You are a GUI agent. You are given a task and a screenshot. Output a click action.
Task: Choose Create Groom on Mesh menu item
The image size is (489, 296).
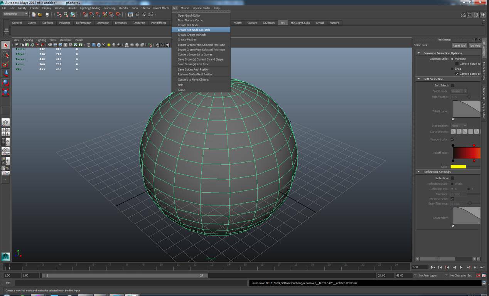pyautogui.click(x=192, y=35)
